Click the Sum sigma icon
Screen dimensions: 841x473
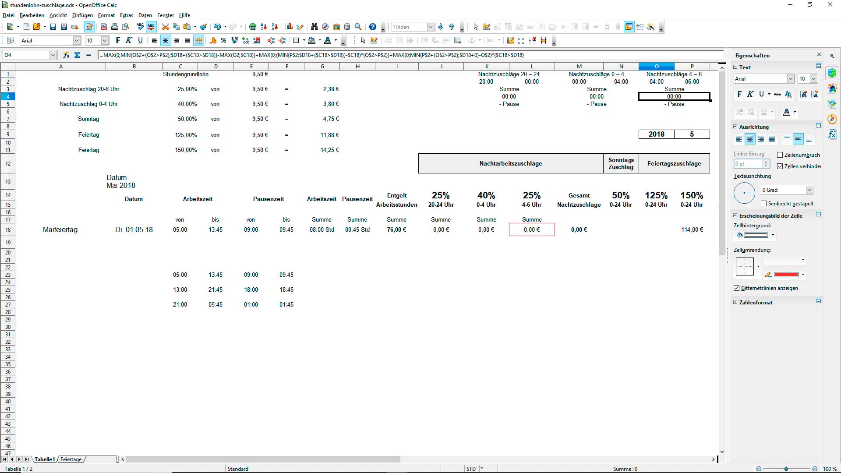[78, 55]
